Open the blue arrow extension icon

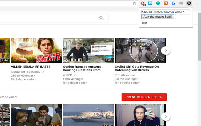(174, 3)
